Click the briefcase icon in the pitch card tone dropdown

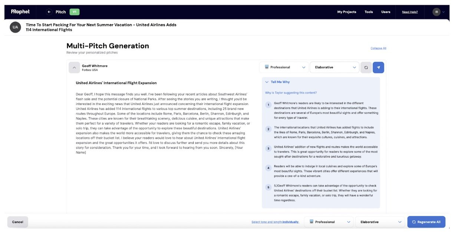(266, 67)
